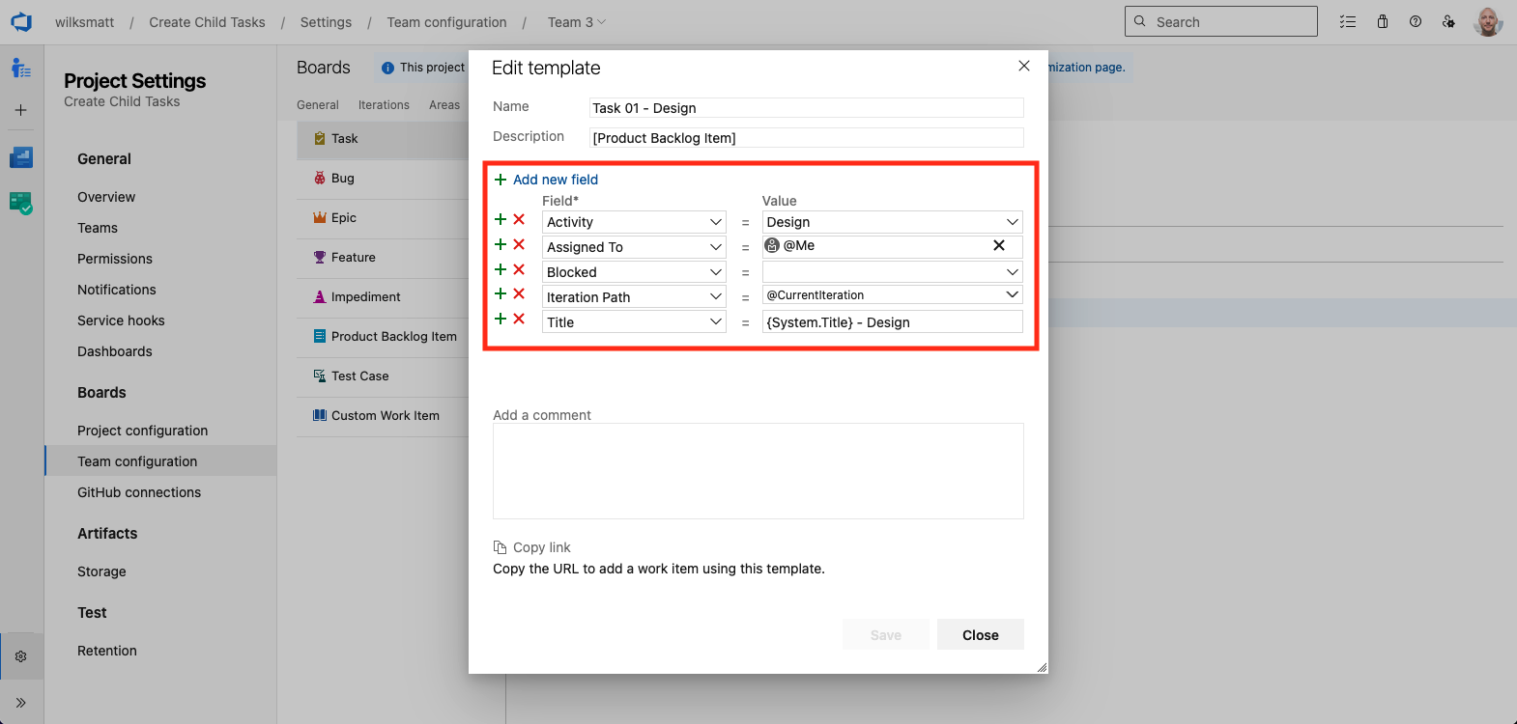Open User settings icon in header

tap(1448, 21)
